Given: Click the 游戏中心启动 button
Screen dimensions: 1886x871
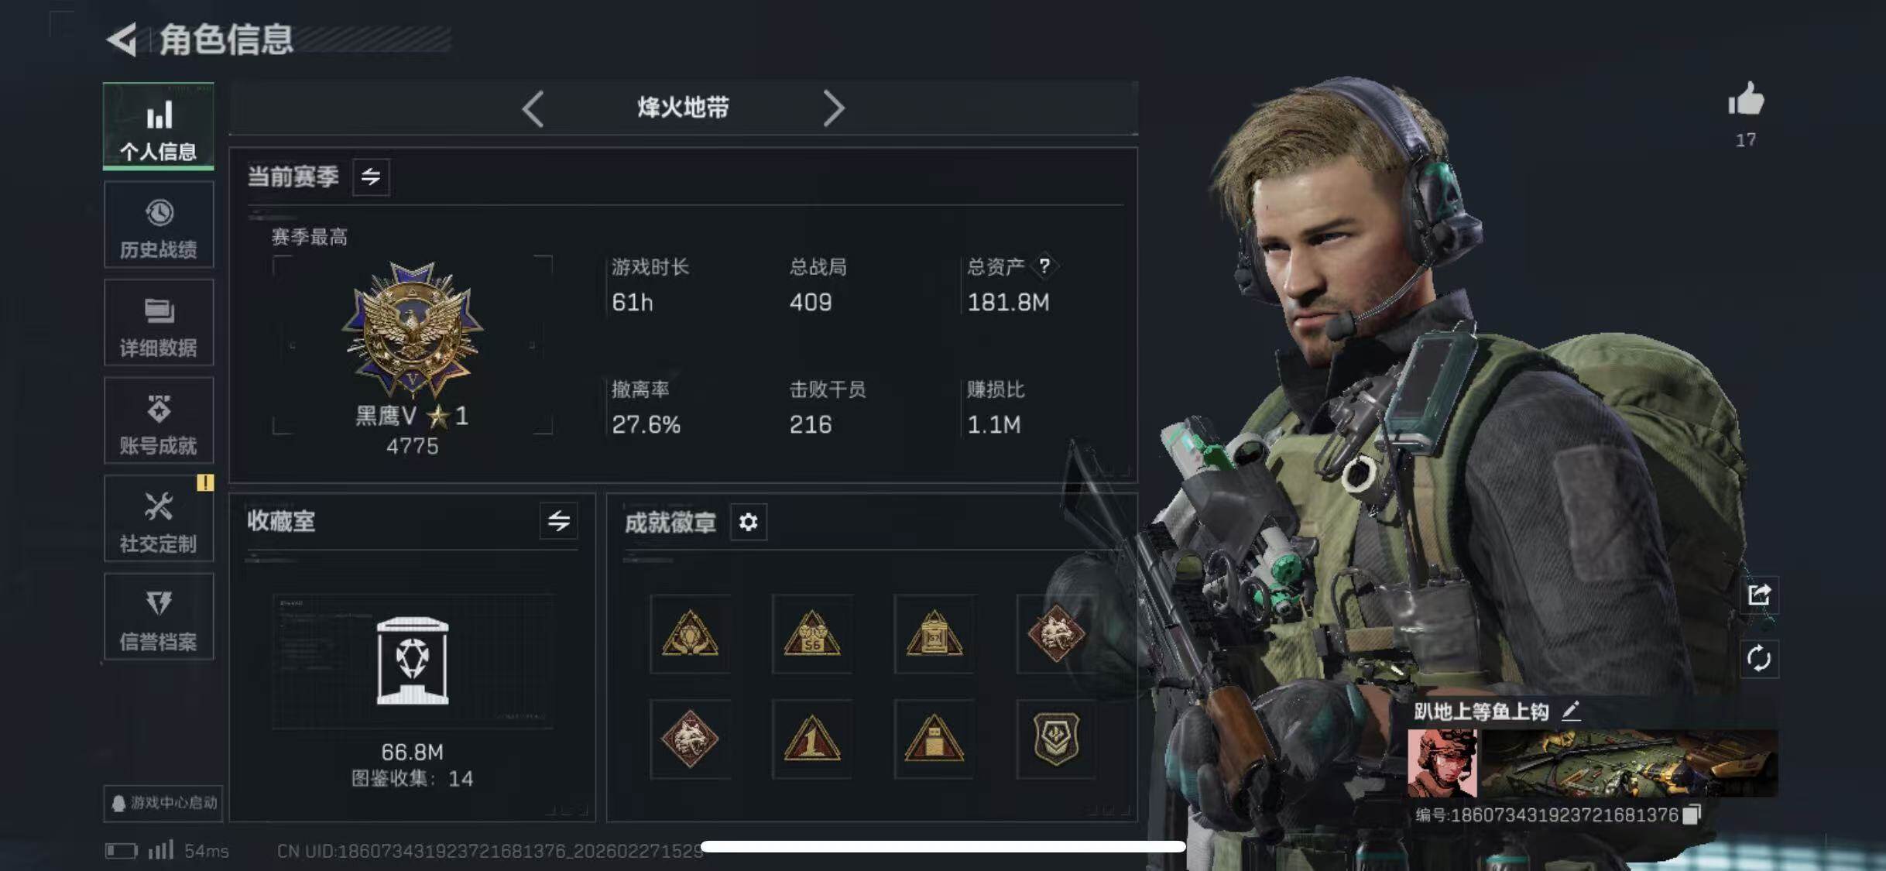Looking at the screenshot, I should pos(163,803).
